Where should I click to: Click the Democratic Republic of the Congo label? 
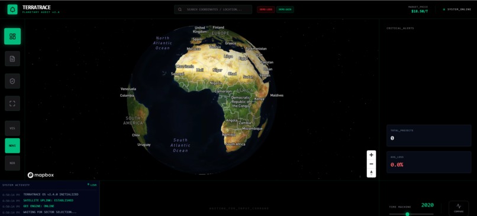coord(241,102)
